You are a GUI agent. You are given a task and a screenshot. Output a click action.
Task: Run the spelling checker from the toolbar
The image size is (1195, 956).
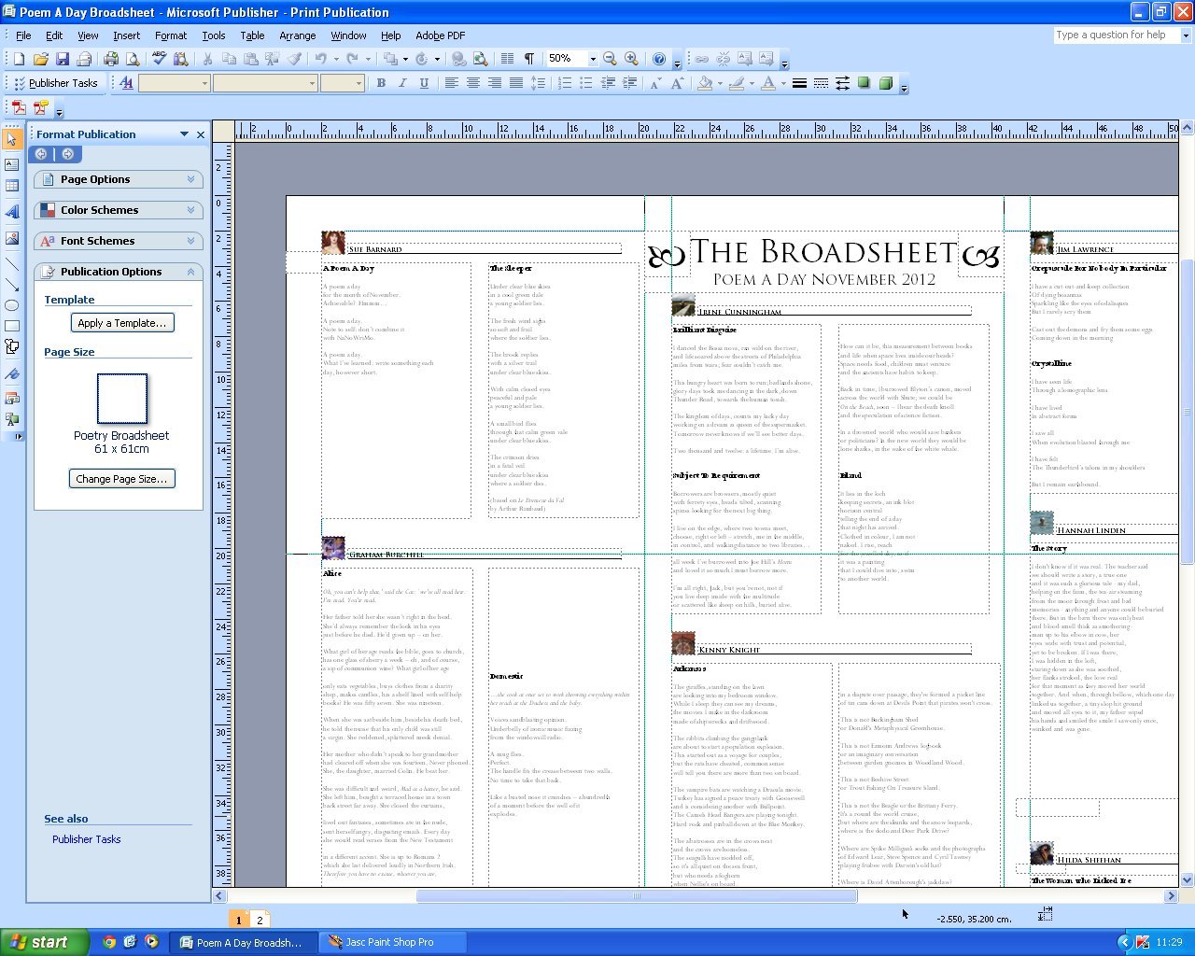pyautogui.click(x=157, y=58)
